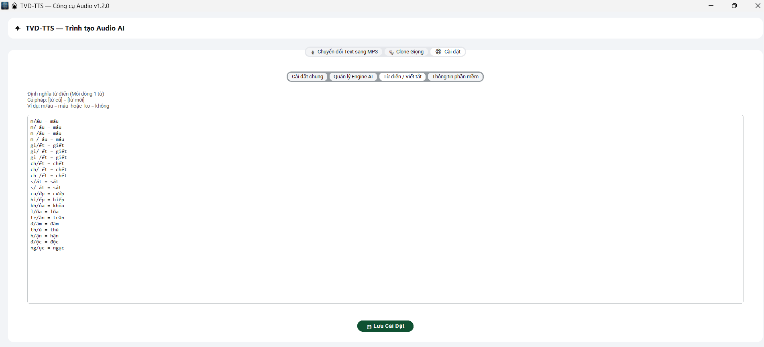Click the microphone icon on the Text sang MP3 tab
764x347 pixels.
pyautogui.click(x=313, y=52)
